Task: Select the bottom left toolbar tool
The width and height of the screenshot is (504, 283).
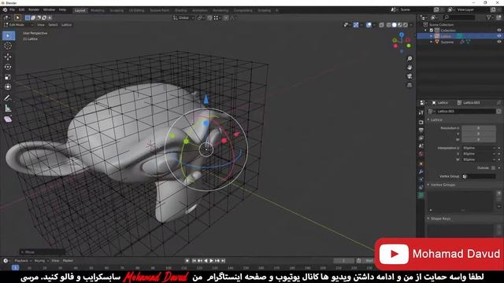Action: (x=8, y=119)
